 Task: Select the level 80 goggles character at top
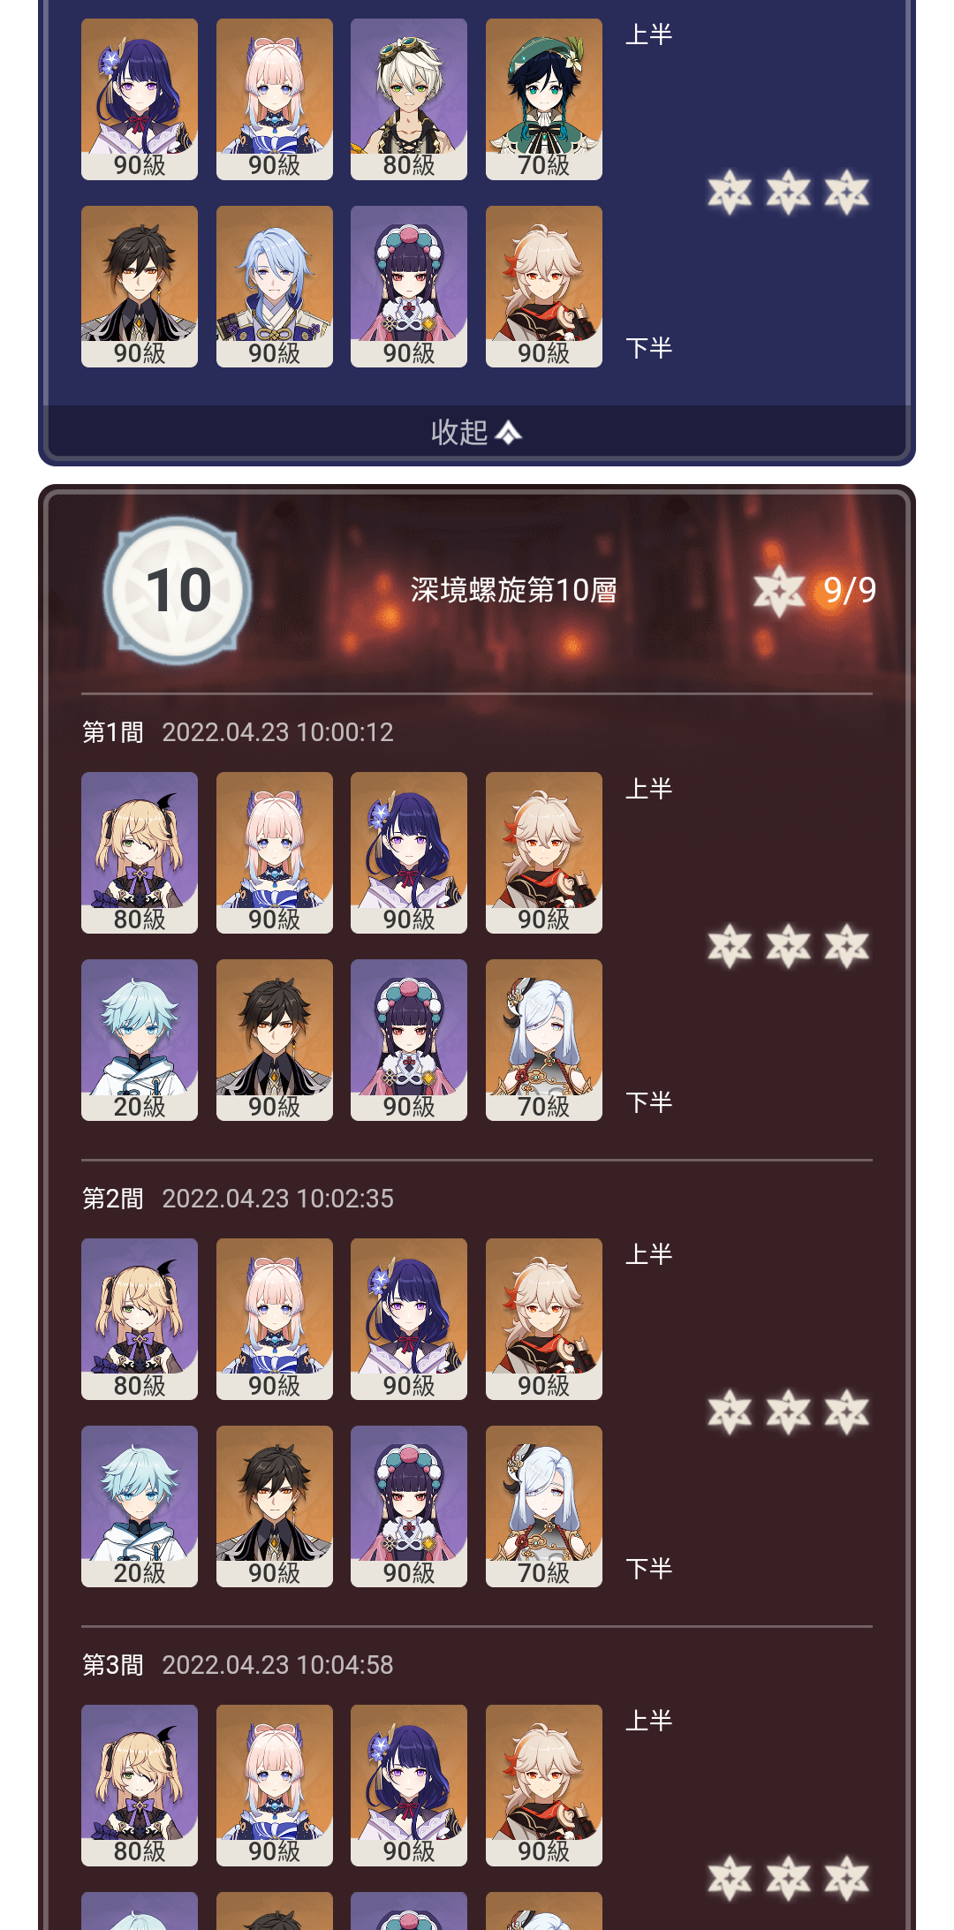click(409, 99)
